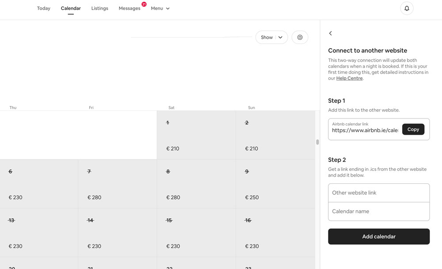
Task: Select Saturday the 1st priced €210
Action: click(x=196, y=135)
